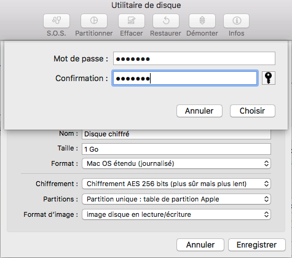This screenshot has height=258, width=292.
Task: Expand the Partitions dropdown
Action: tap(176, 199)
